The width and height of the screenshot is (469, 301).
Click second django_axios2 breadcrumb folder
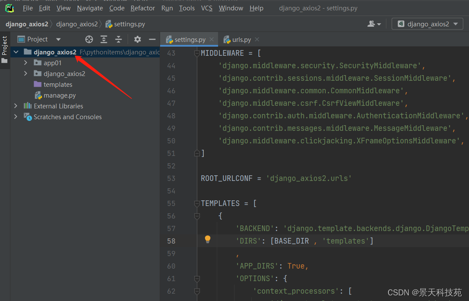click(77, 24)
